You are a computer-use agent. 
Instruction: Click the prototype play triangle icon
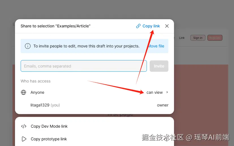click(24, 139)
